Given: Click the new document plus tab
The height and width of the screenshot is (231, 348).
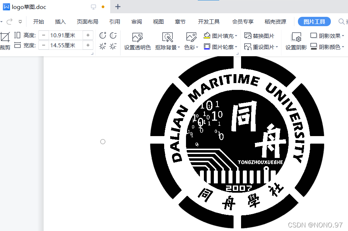Looking at the screenshot, I should tap(118, 6).
